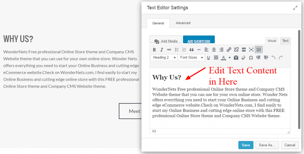Expand the text color picker arrow
The width and height of the screenshot is (304, 154).
point(229,58)
